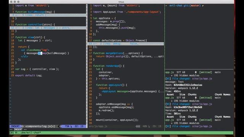
Task: Click the '-- INSERT --' command line message
Action: (x=18, y=129)
